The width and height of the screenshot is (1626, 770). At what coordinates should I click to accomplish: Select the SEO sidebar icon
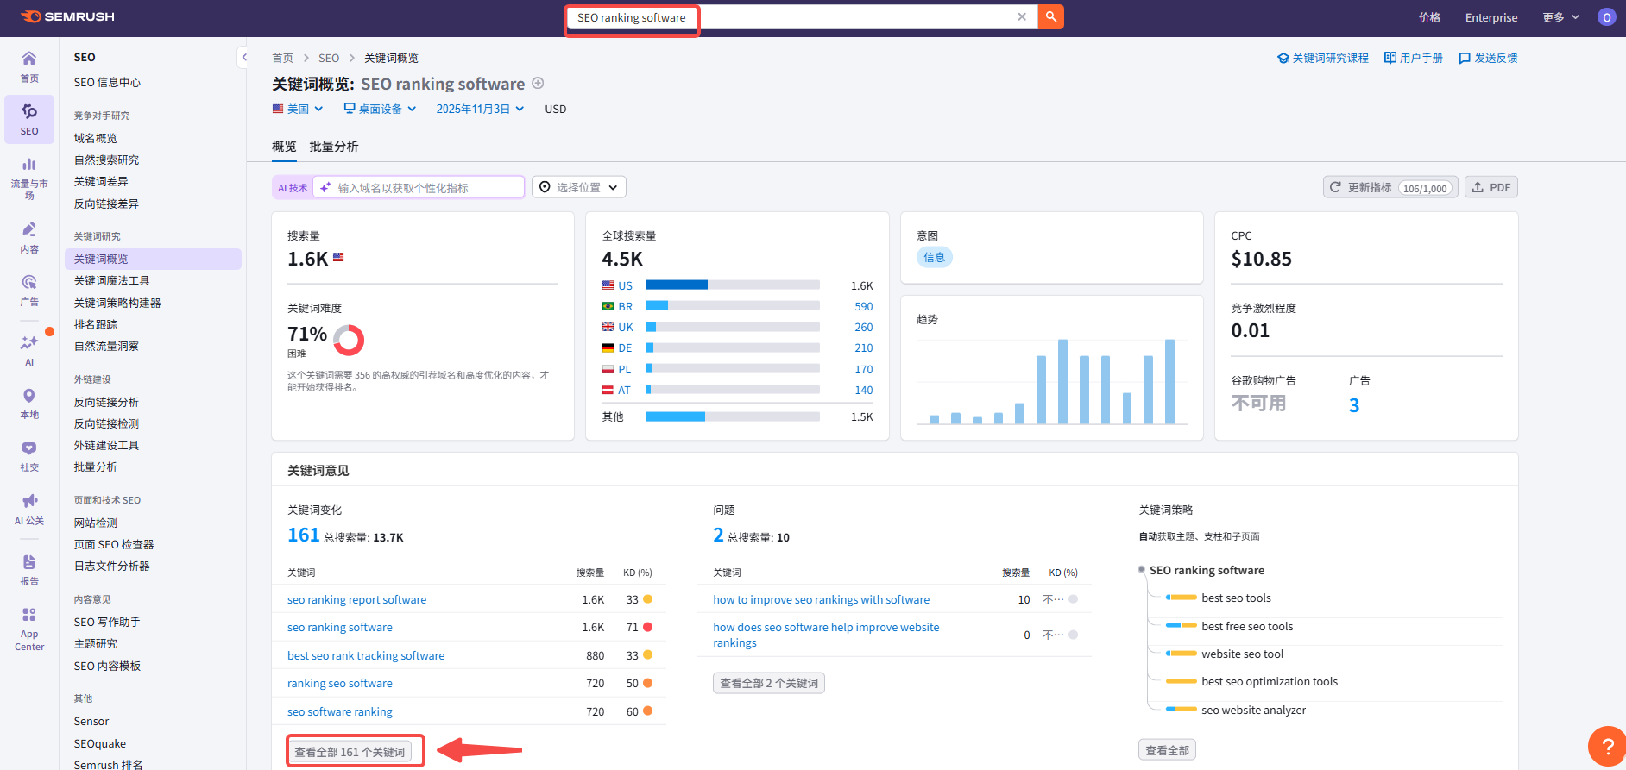pos(29,119)
